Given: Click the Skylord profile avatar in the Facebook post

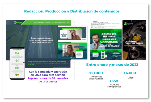Looking at the screenshot, I should pos(92,22).
